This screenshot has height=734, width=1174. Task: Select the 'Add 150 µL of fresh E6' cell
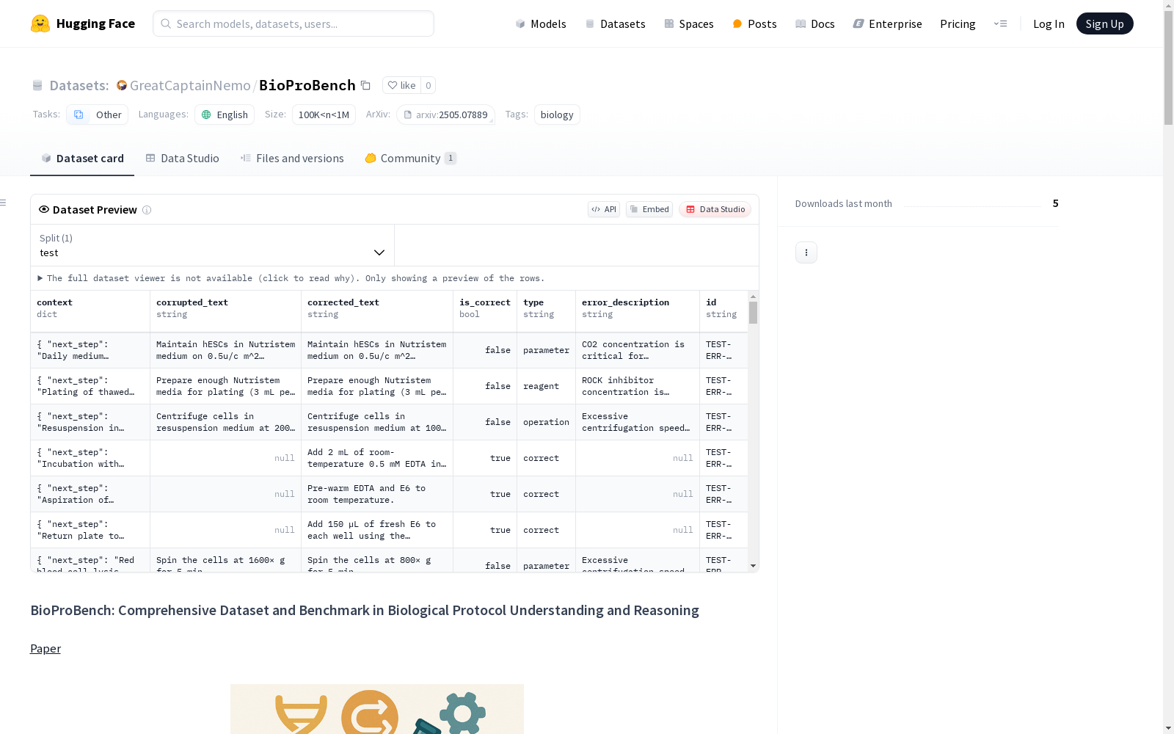[377, 530]
